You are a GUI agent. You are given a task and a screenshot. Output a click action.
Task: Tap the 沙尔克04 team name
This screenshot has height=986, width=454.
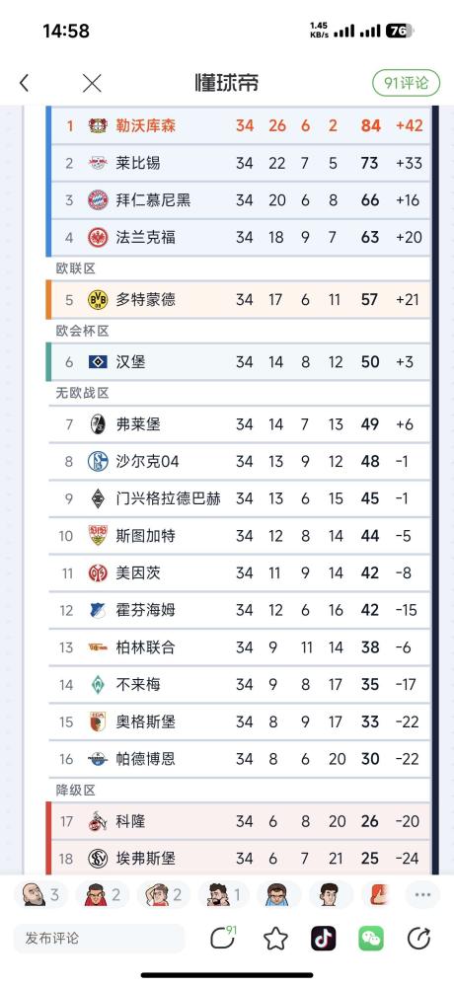(x=147, y=462)
